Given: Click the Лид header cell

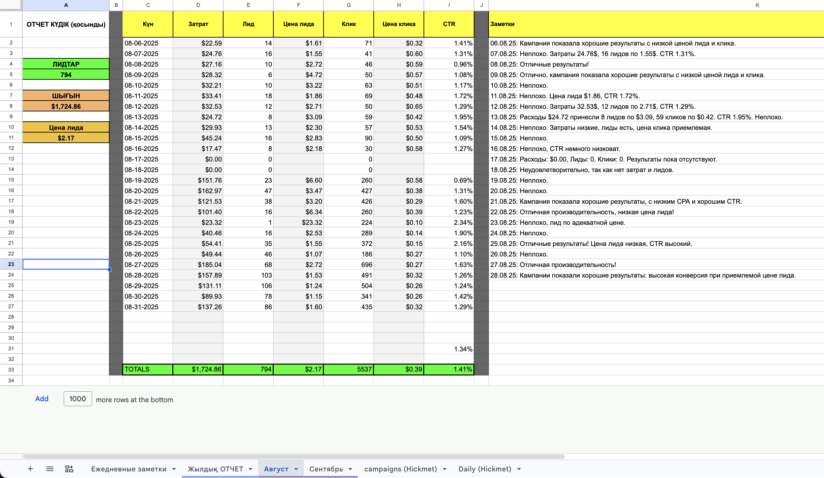Looking at the screenshot, I should [x=248, y=24].
